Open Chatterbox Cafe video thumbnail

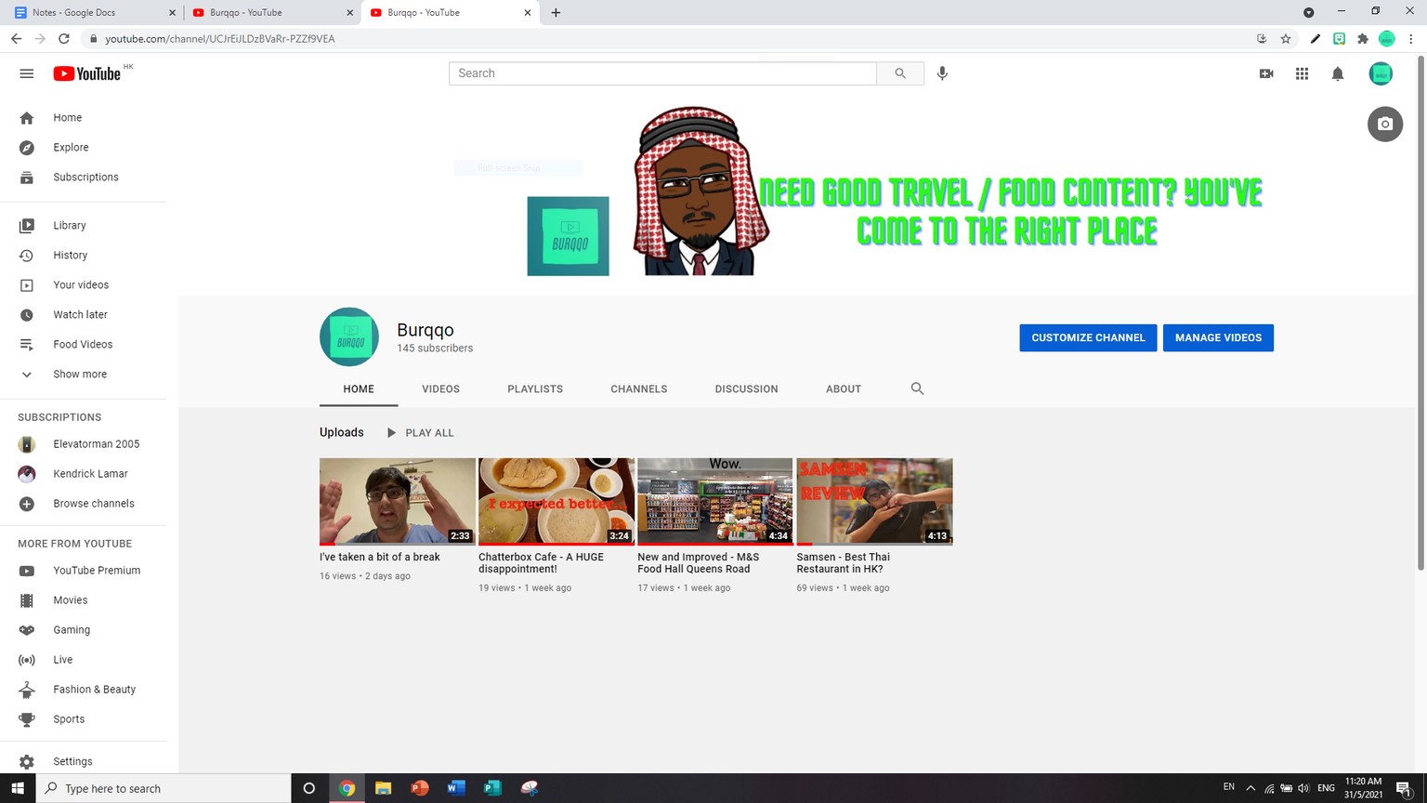pos(556,501)
